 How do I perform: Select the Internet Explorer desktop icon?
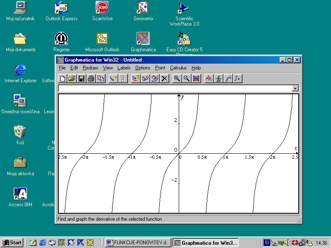20,73
